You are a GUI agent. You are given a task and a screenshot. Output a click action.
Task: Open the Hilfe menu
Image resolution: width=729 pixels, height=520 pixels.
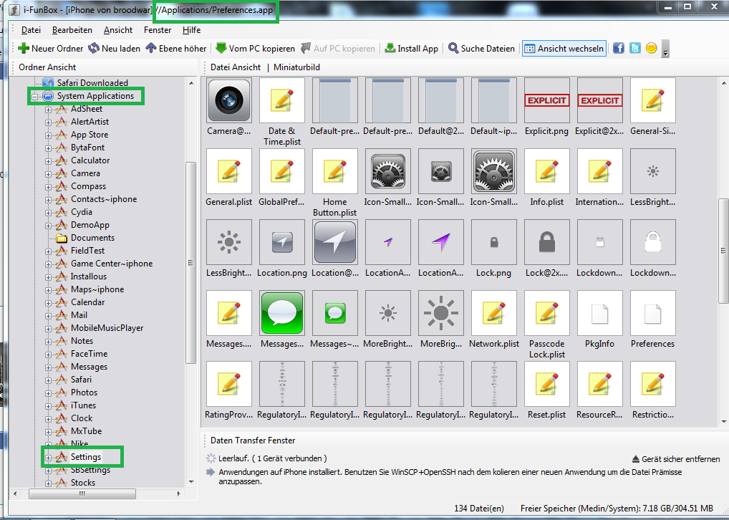click(x=191, y=30)
